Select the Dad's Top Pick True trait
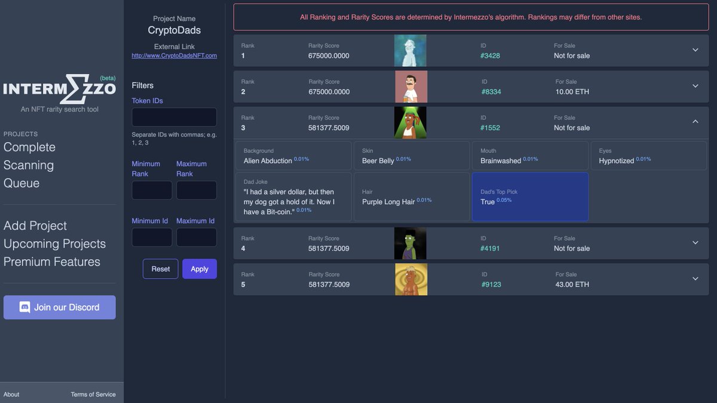This screenshot has height=403, width=717. tap(530, 197)
